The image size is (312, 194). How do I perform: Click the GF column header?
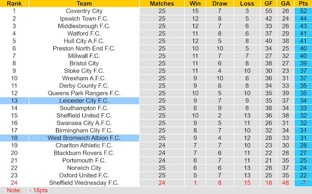pyautogui.click(x=269, y=4)
